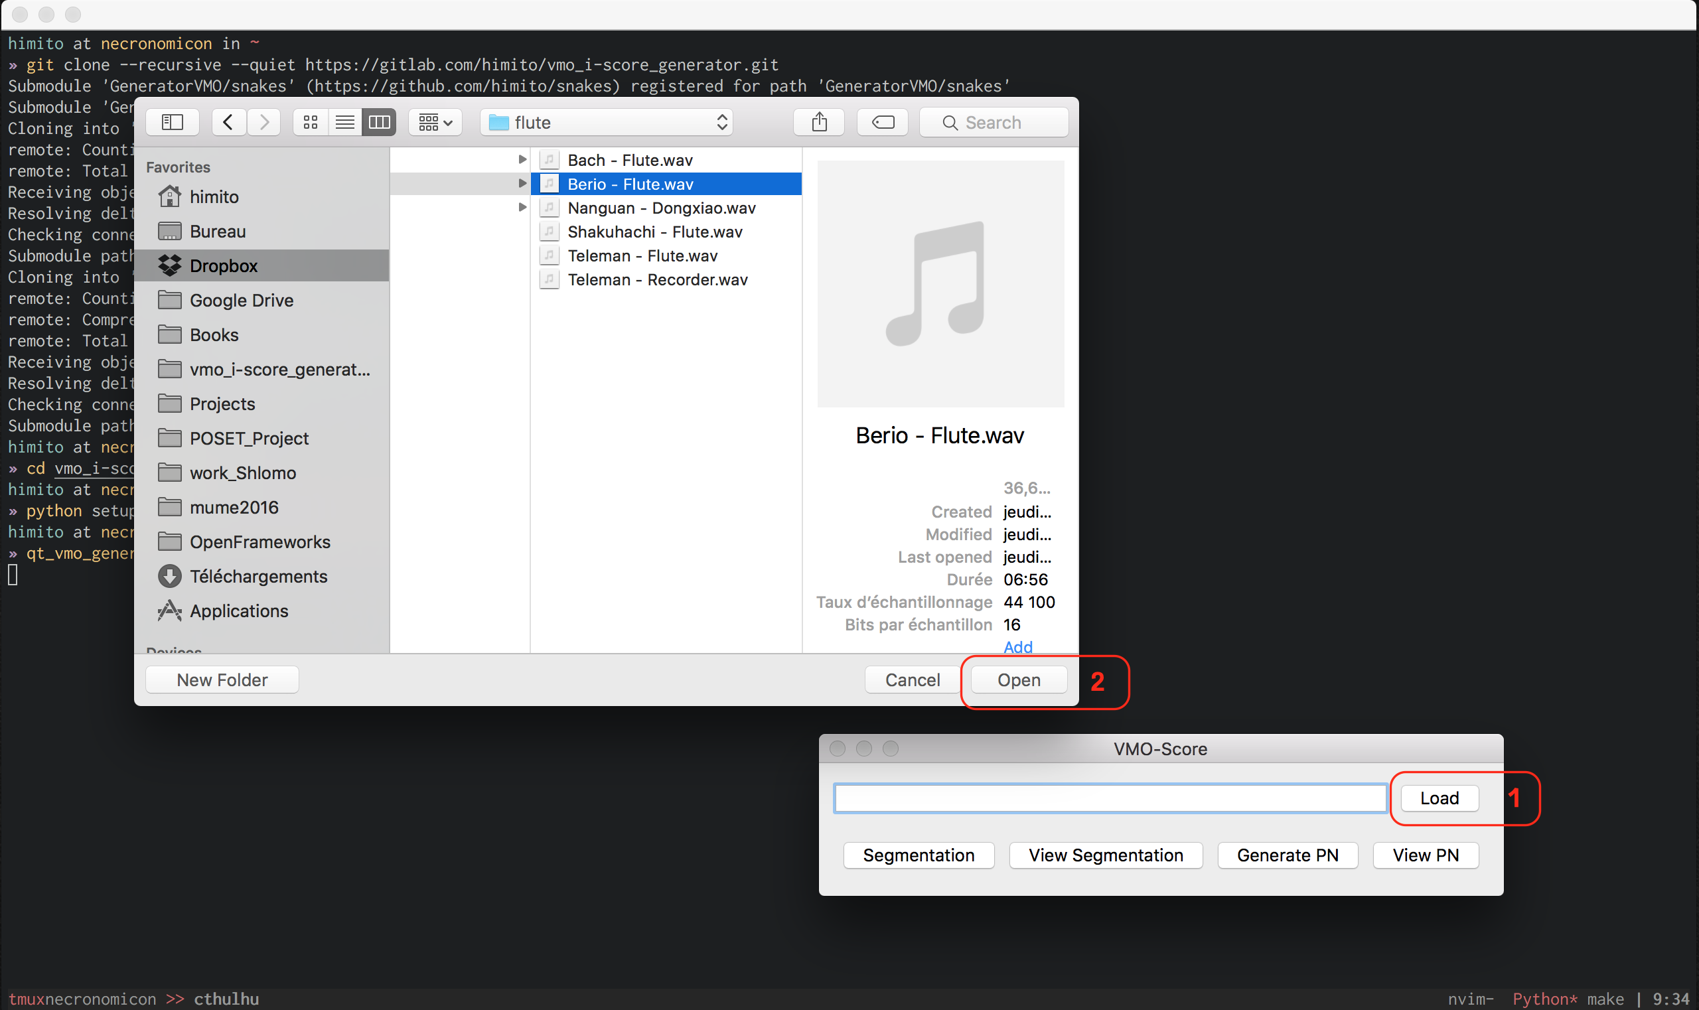1699x1010 pixels.
Task: Click the flute folder dropdown selector
Action: (606, 120)
